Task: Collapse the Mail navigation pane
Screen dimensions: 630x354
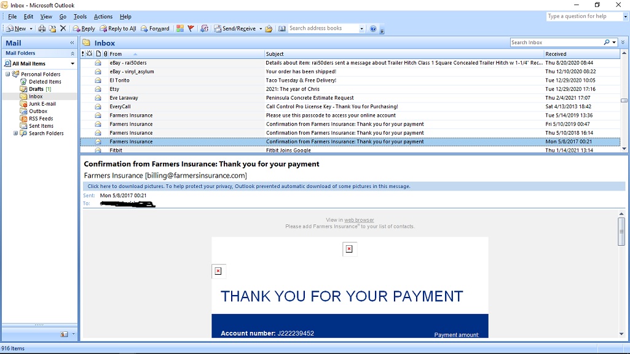Action: [72, 42]
